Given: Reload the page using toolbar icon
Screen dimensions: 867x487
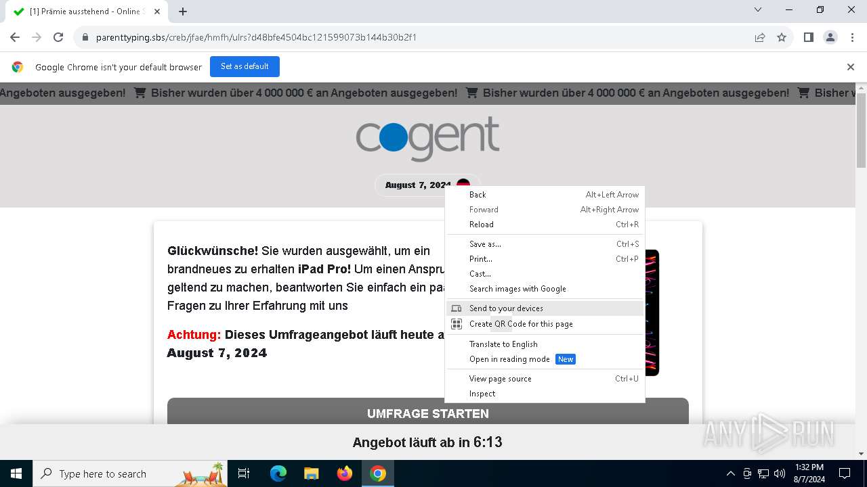Looking at the screenshot, I should (58, 37).
